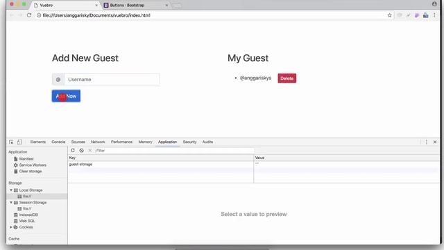
Task: Click the Key column header
Action: (x=161, y=158)
